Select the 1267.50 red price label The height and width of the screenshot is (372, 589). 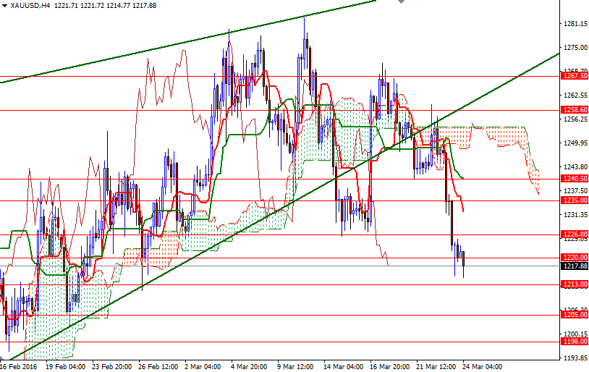point(575,75)
